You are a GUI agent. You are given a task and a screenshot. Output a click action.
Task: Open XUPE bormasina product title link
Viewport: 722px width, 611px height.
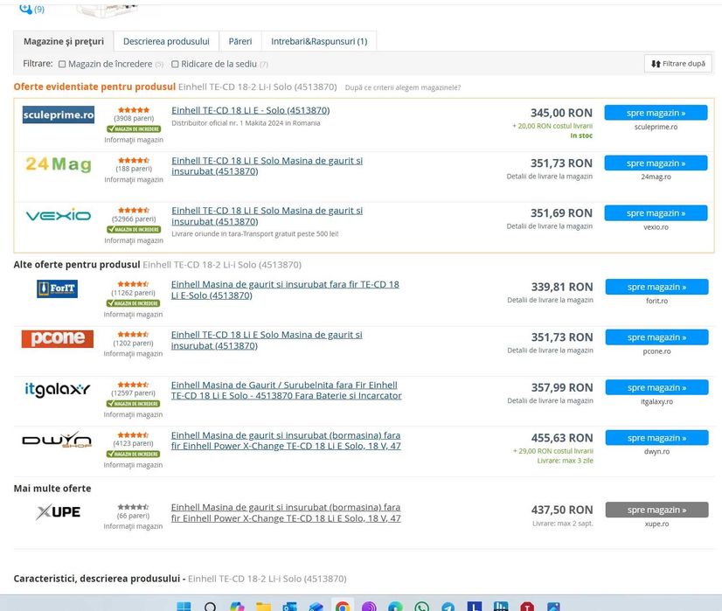pos(286,512)
